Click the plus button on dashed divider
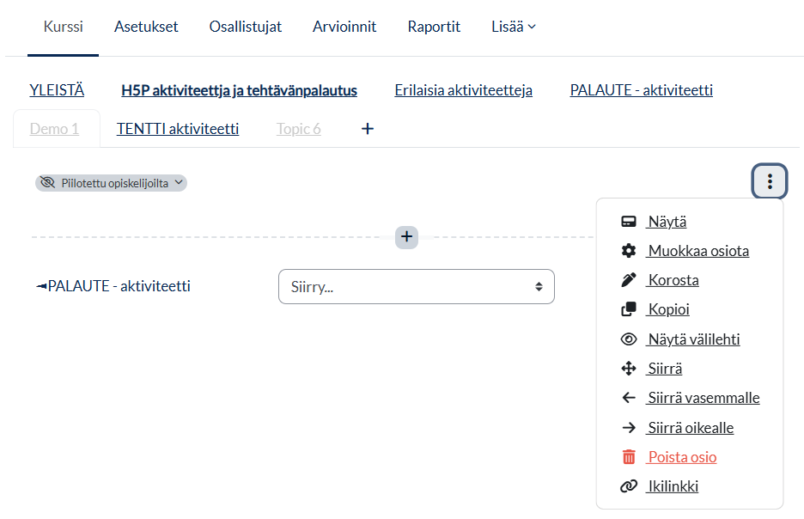 (406, 237)
